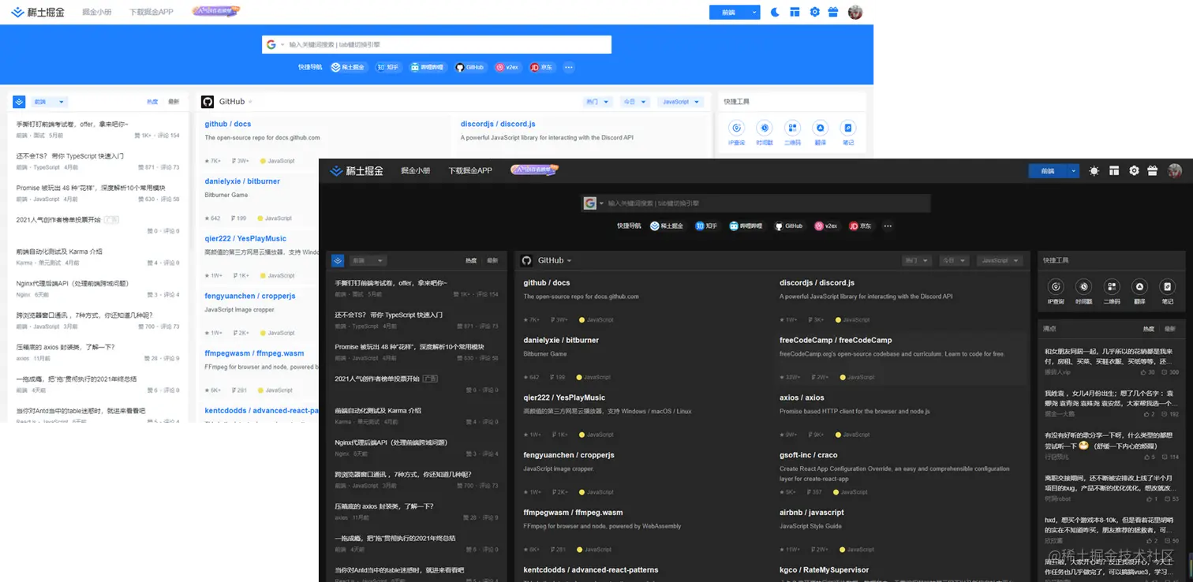Open 前端 category dropdown in dark window article panel

click(x=368, y=260)
